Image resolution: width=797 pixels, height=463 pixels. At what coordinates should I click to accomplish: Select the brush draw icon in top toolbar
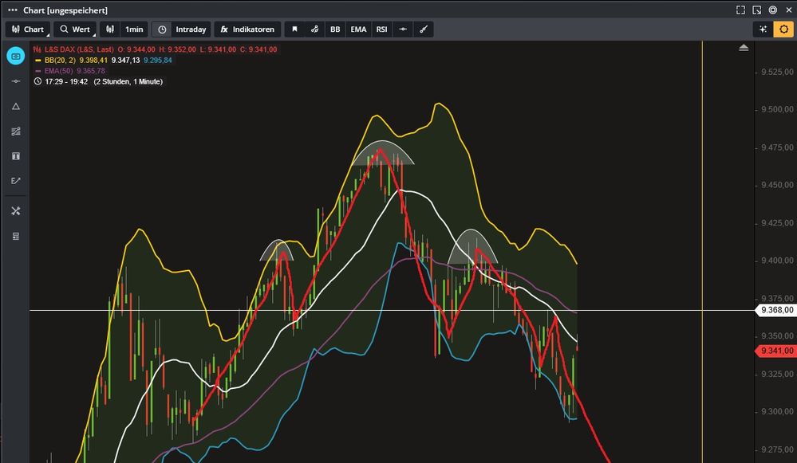[424, 29]
